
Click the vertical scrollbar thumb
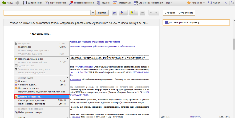click(x=234, y=44)
